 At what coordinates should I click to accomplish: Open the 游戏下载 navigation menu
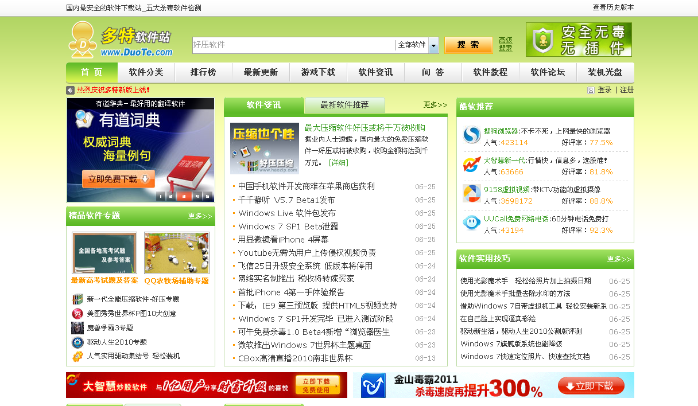click(319, 72)
